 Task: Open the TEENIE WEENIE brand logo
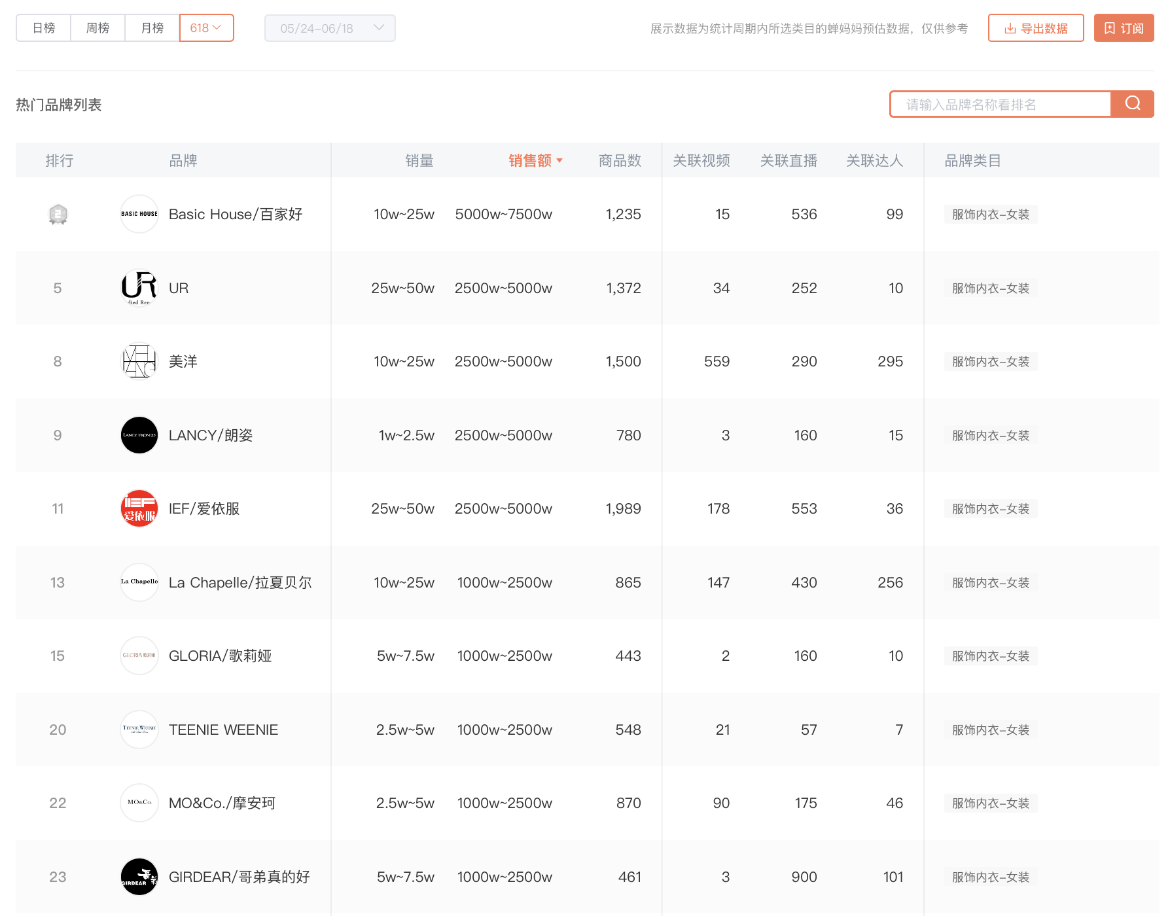139,730
